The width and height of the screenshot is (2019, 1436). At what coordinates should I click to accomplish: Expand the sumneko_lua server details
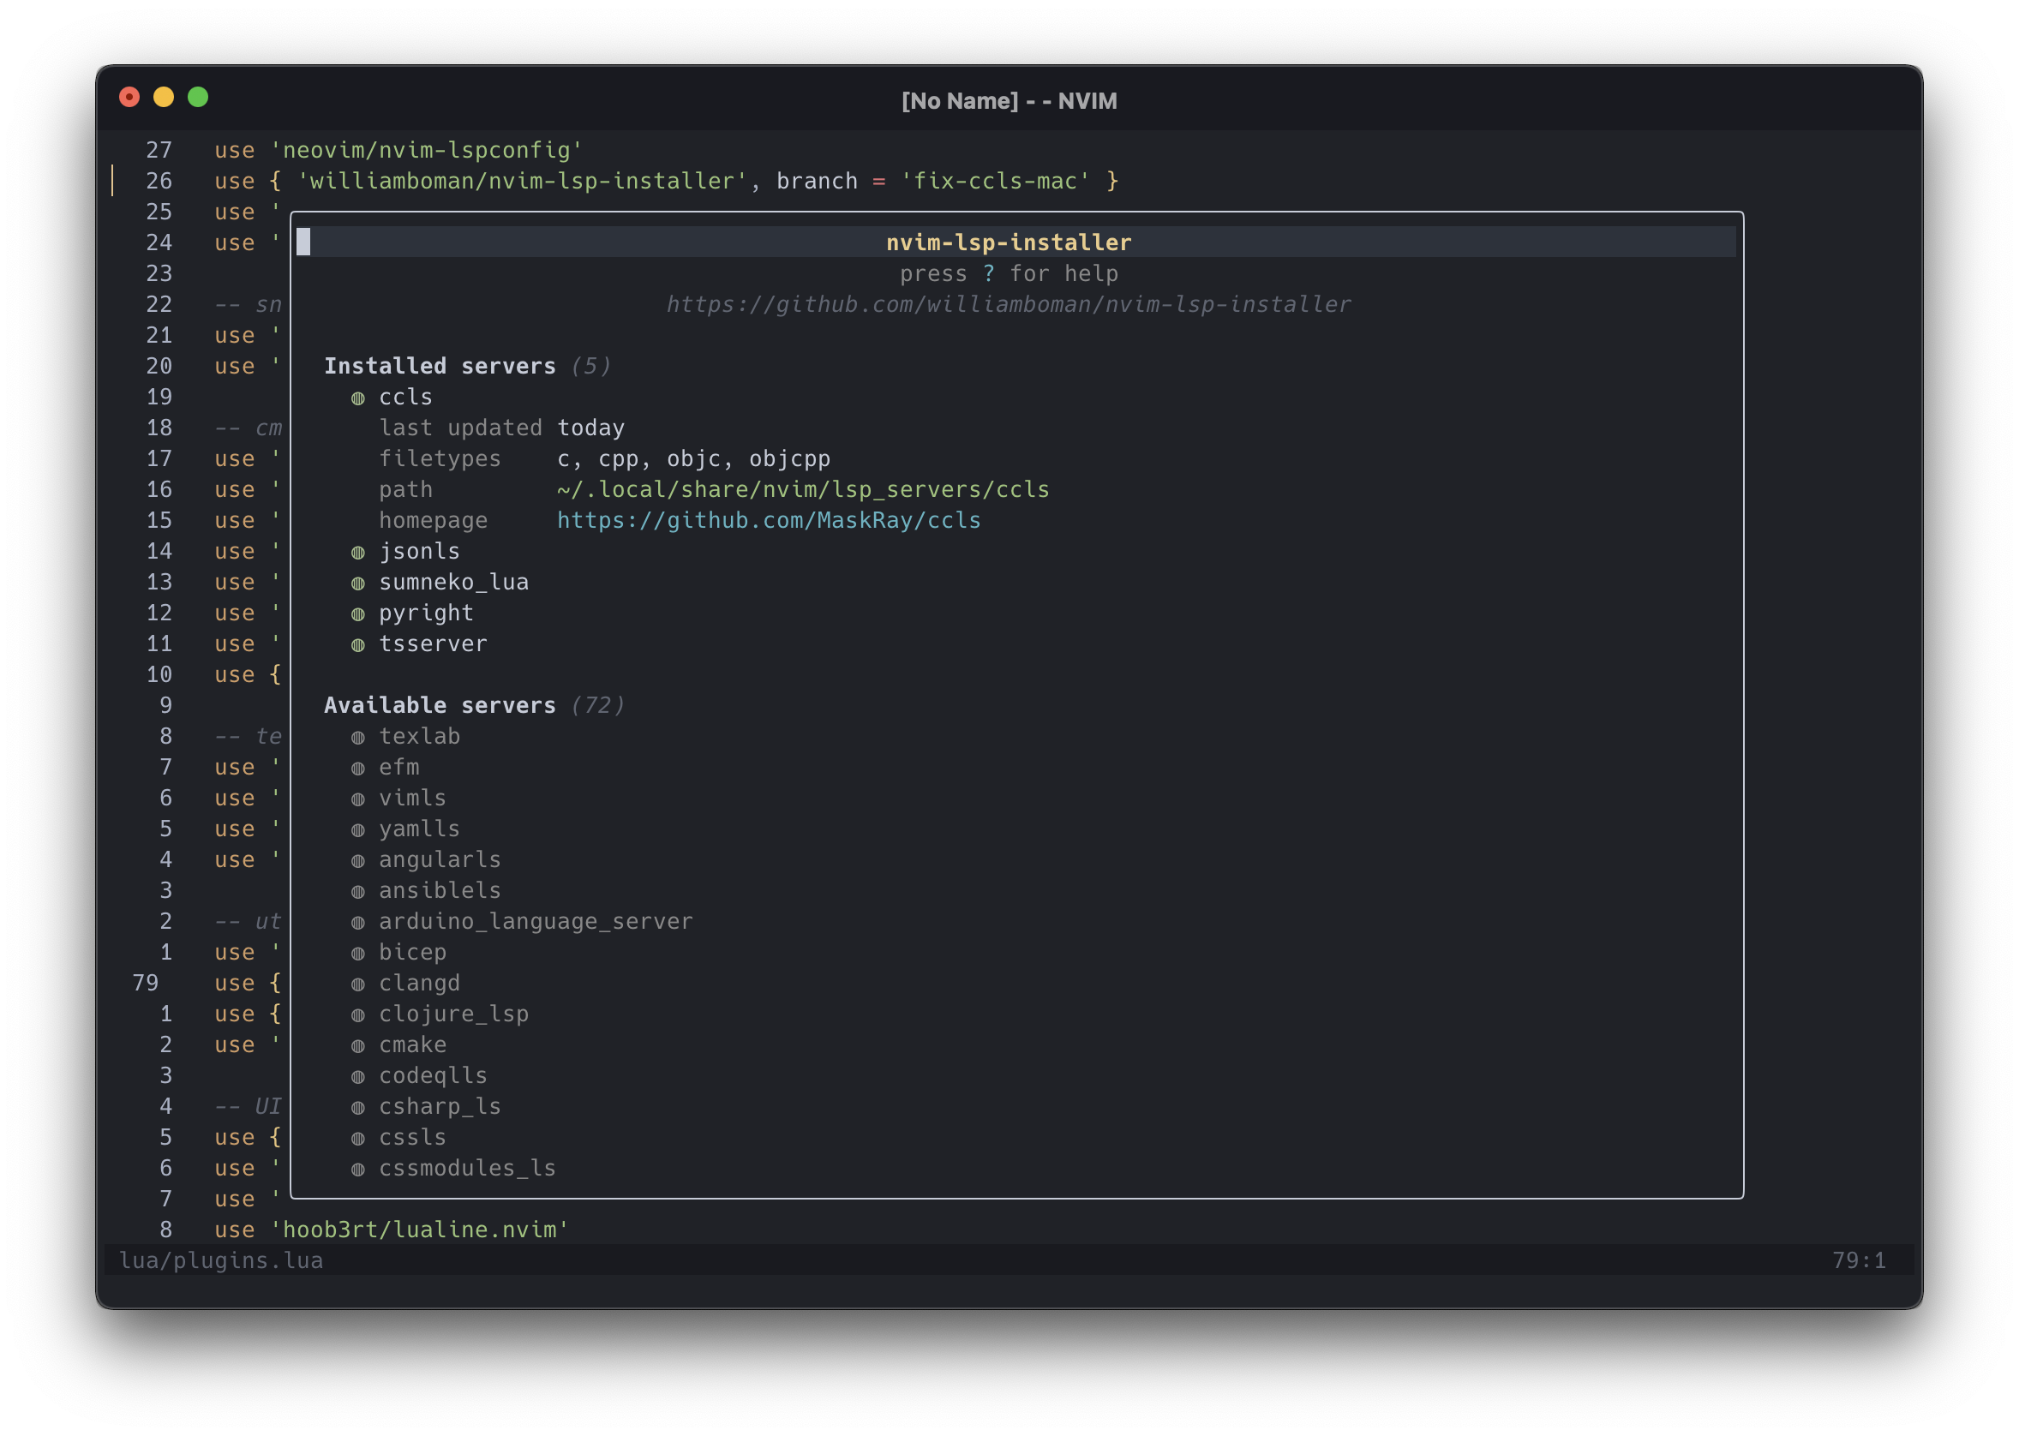453,581
